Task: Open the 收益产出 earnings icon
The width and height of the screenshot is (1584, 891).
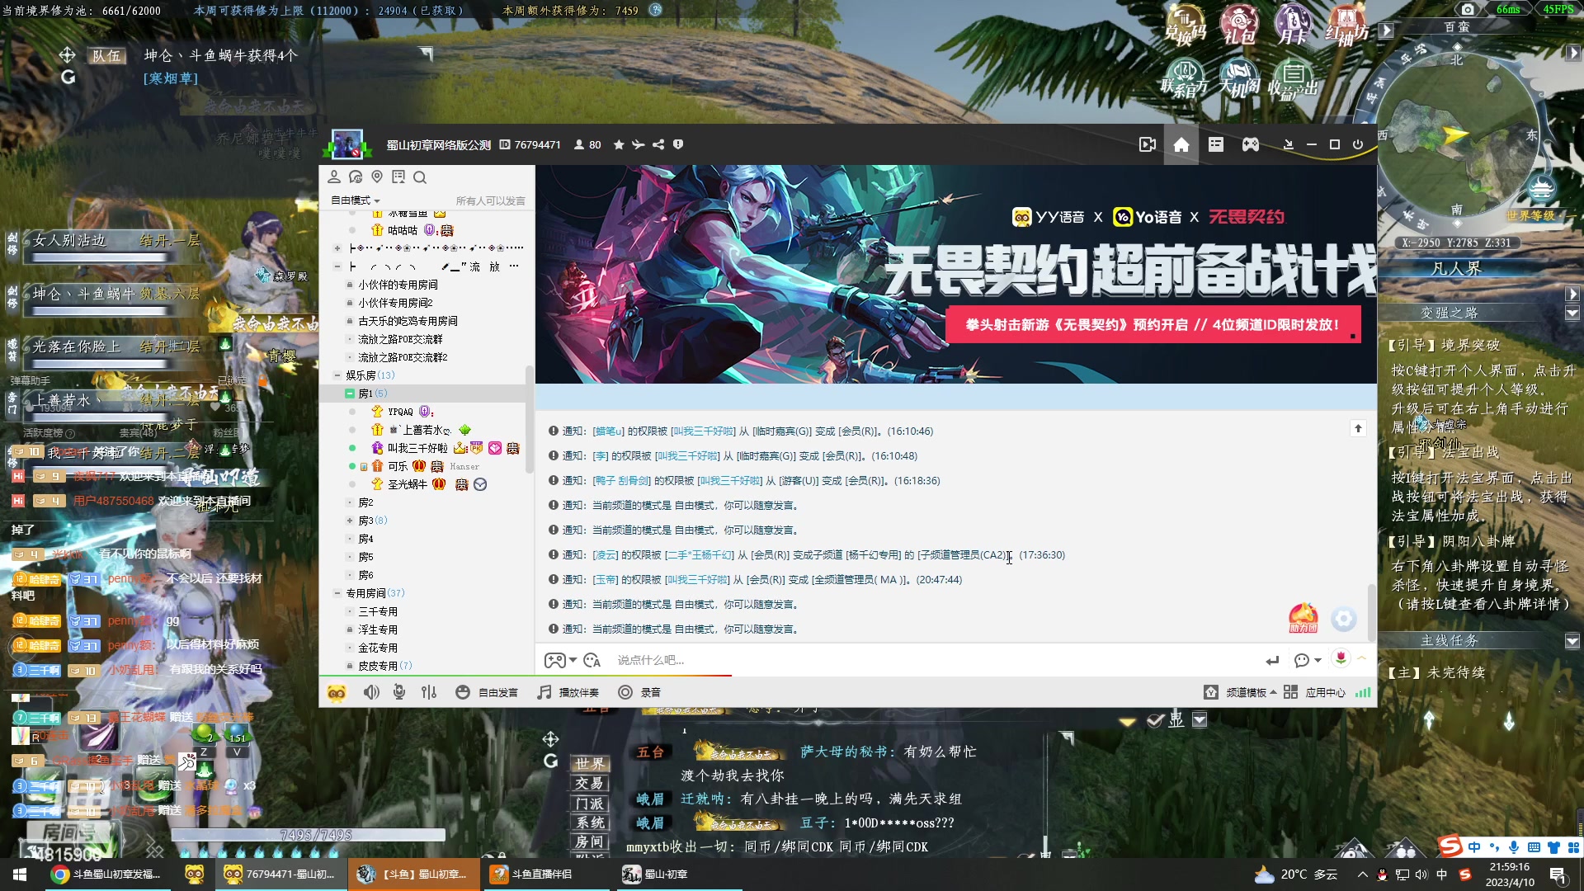Action: pos(1293,78)
